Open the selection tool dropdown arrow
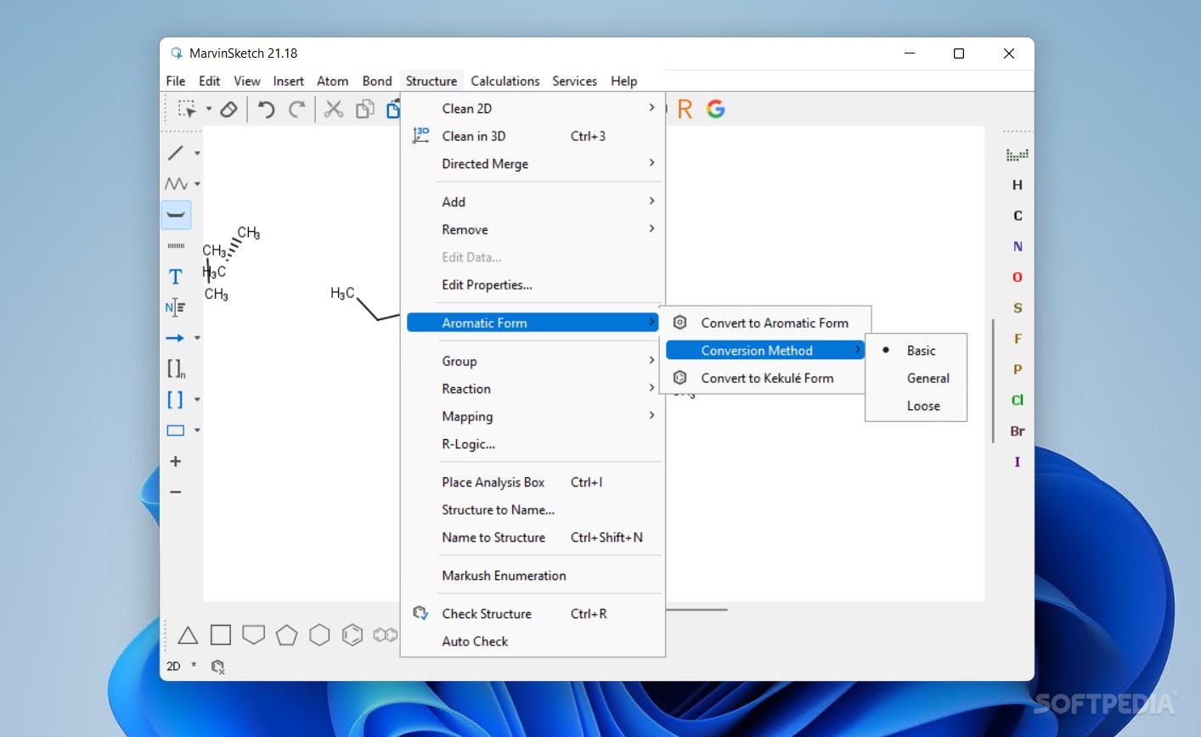This screenshot has width=1201, height=737. coord(209,109)
